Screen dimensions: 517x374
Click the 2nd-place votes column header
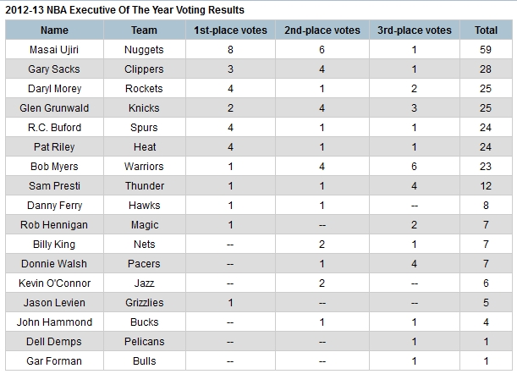point(323,30)
